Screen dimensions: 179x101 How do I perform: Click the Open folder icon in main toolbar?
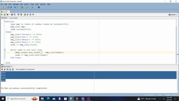pyautogui.click(x=5, y=7)
